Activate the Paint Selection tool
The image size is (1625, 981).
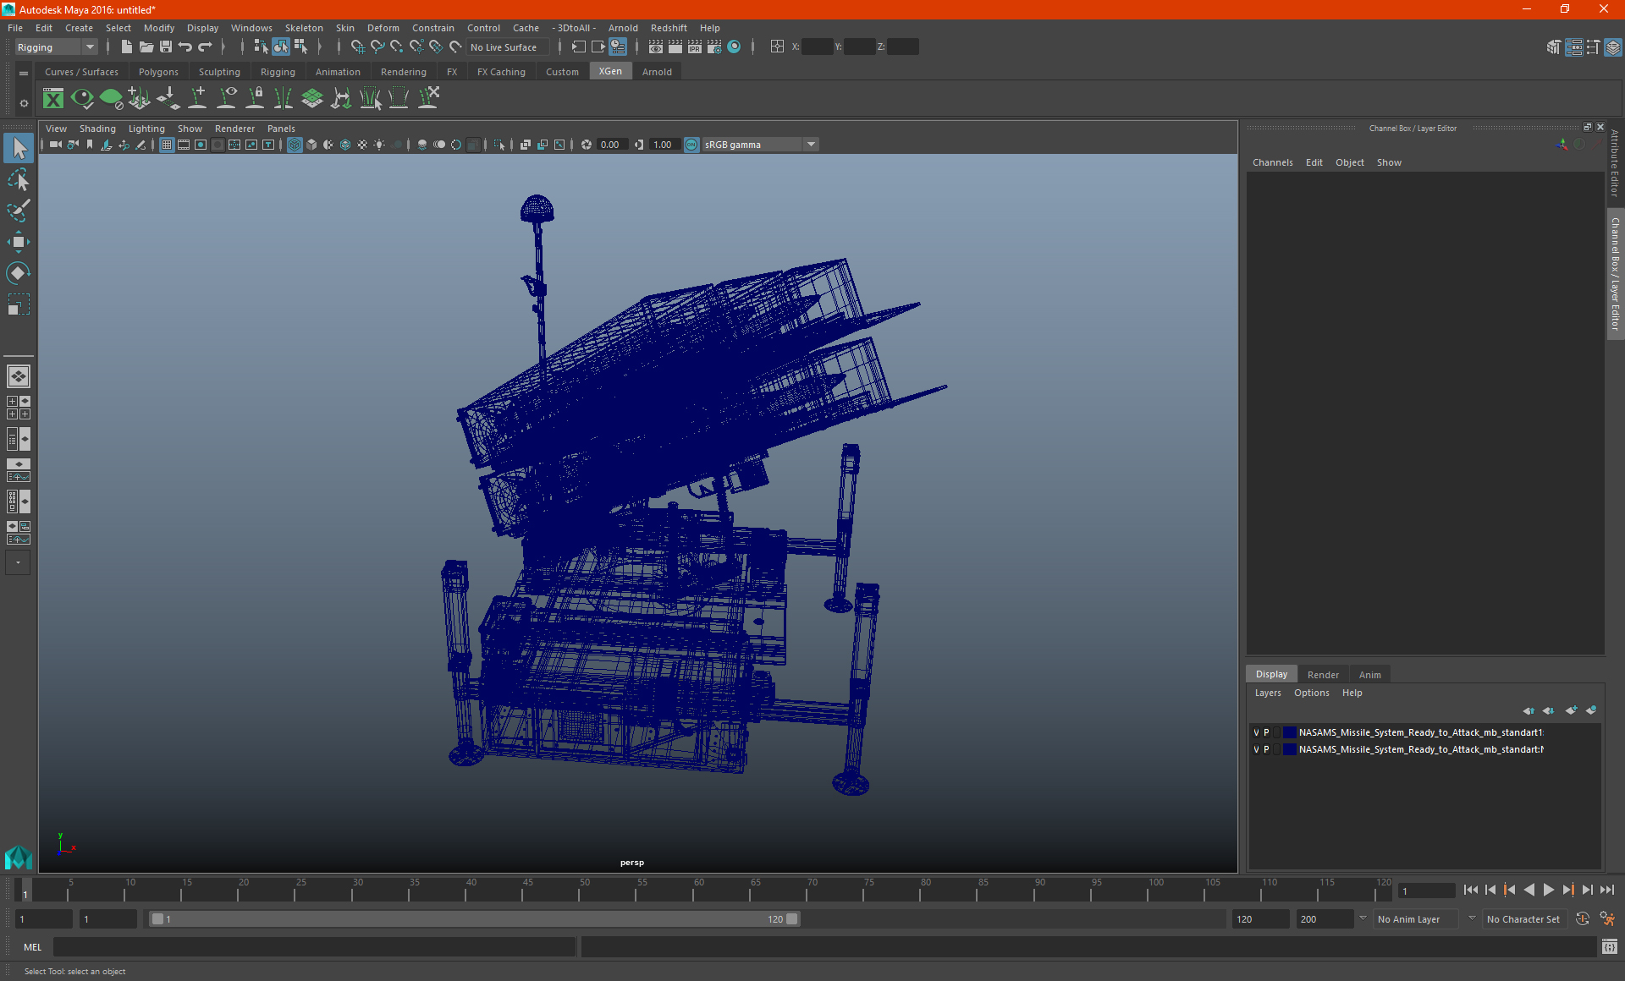coord(18,211)
